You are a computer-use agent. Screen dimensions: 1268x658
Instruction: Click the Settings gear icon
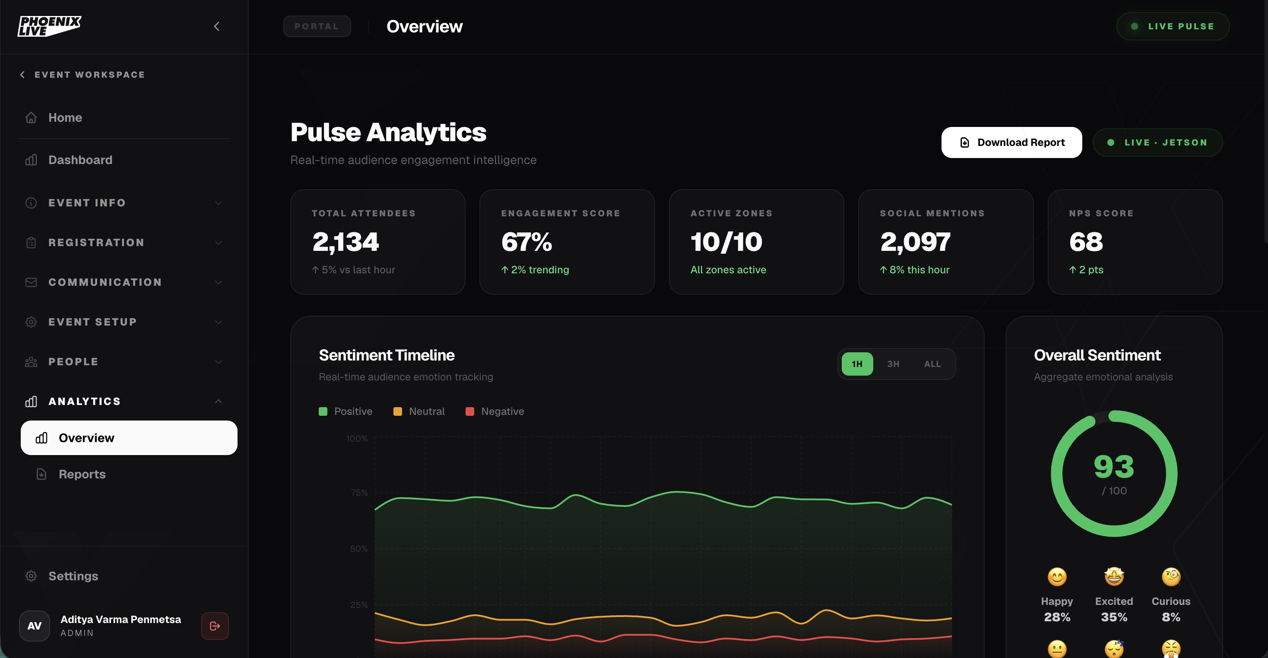pyautogui.click(x=31, y=576)
